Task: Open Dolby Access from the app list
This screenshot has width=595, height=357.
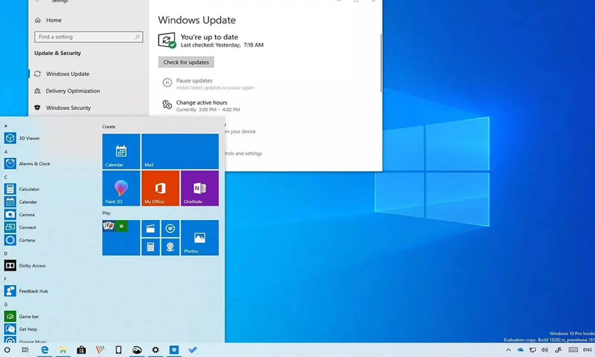Action: point(32,266)
